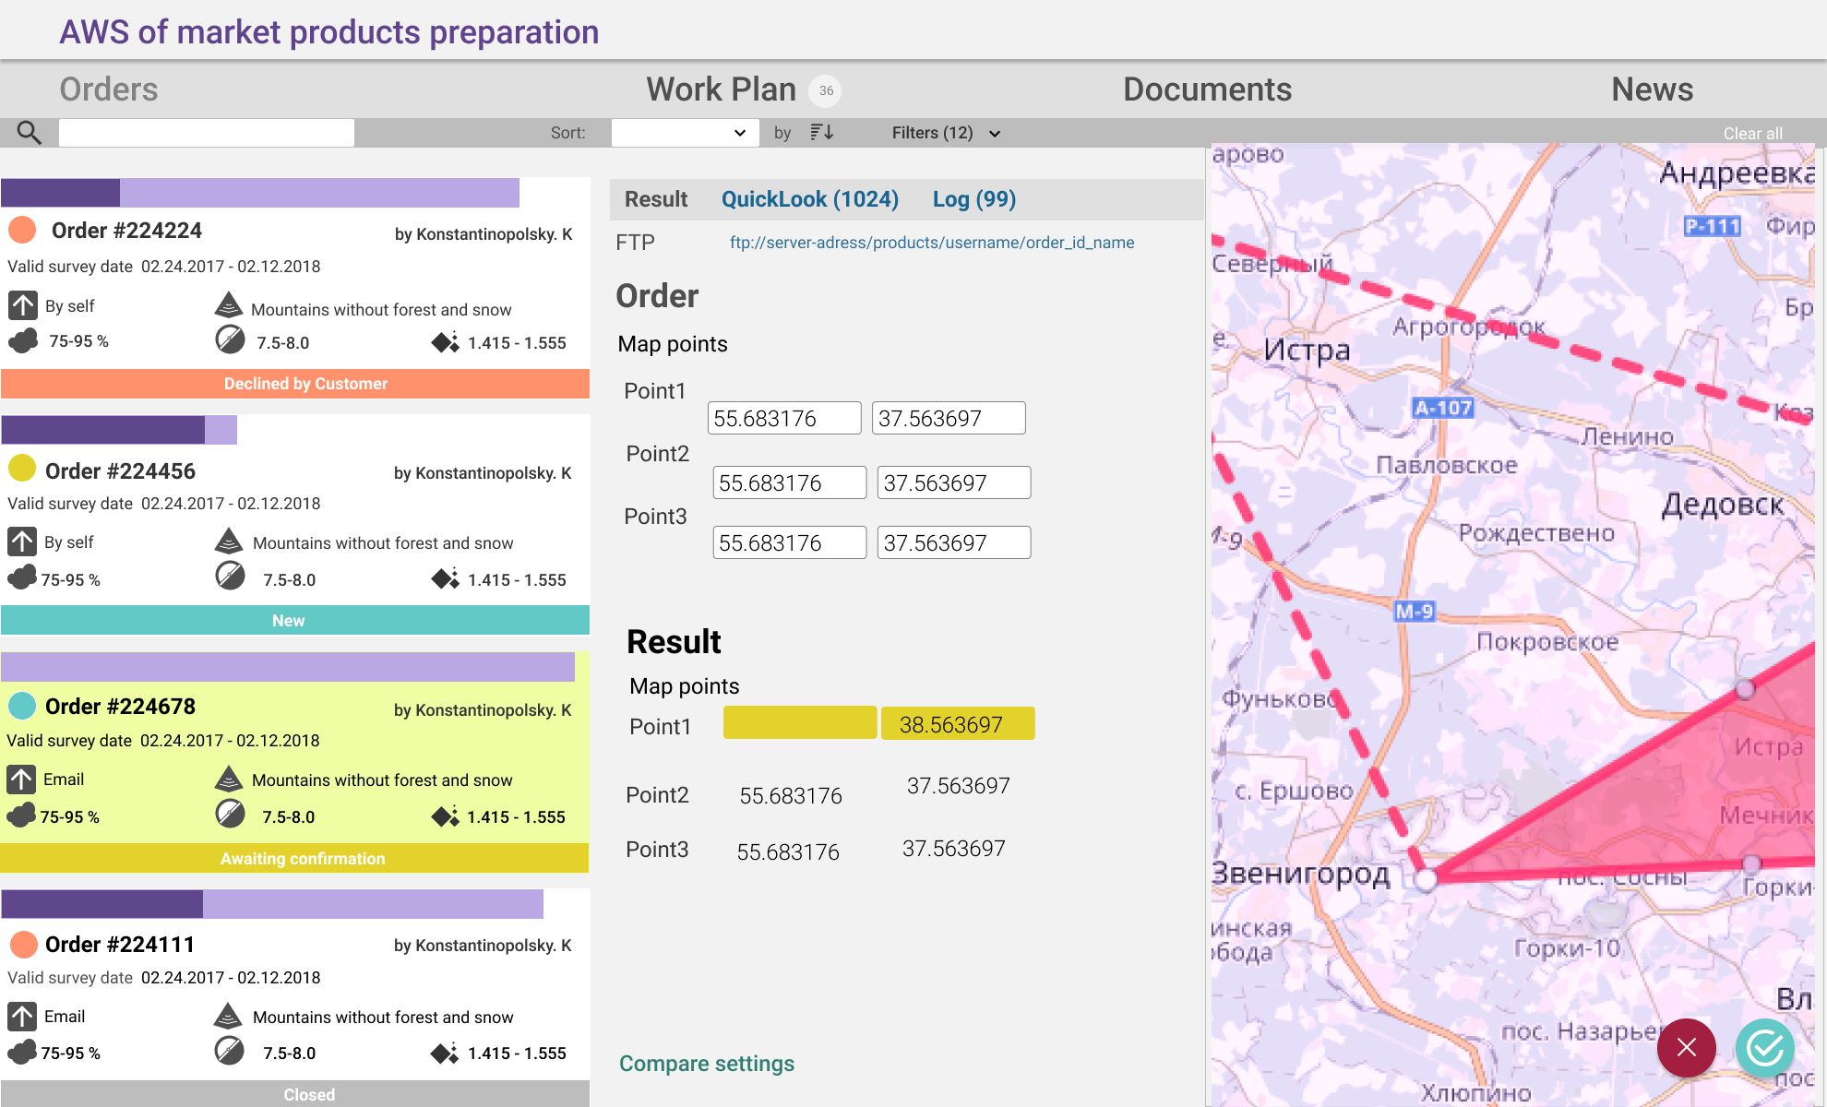
Task: Open the Compare settings link
Action: (706, 1064)
